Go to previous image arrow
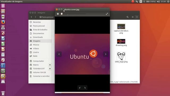Image resolution: width=170 pixels, height=96 pixels. [59, 54]
